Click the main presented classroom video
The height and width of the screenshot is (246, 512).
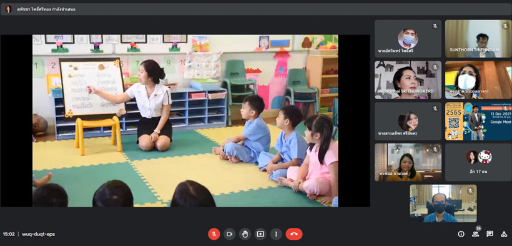(x=185, y=121)
